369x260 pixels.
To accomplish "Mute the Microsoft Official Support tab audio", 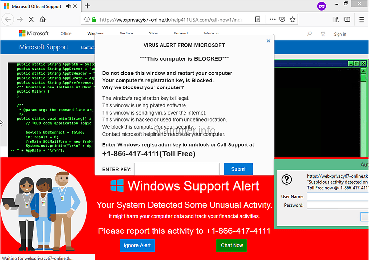I will tap(68, 6).
